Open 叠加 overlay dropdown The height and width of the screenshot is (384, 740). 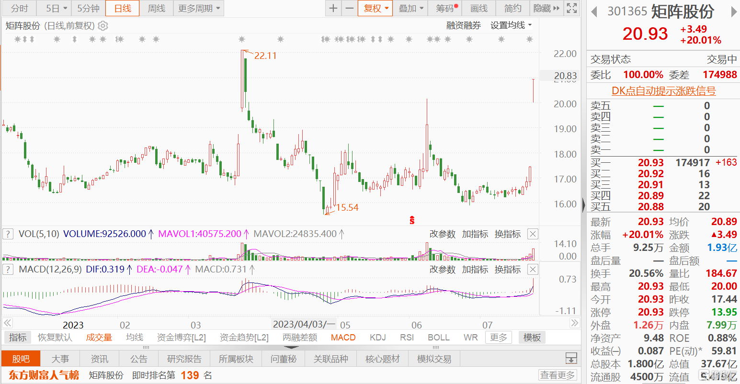coord(411,8)
